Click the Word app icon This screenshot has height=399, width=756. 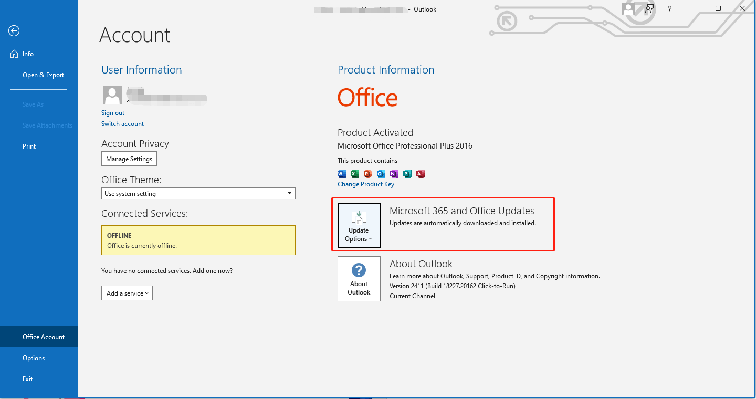click(x=342, y=174)
